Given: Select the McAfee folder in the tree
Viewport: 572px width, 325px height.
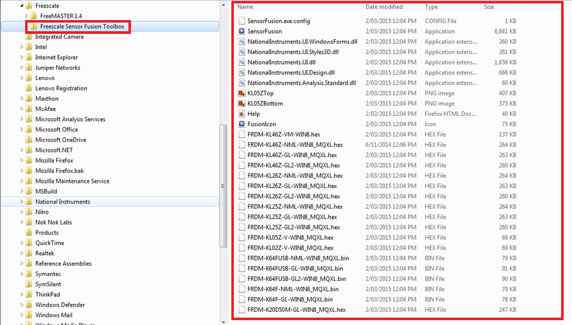Looking at the screenshot, I should tap(46, 109).
